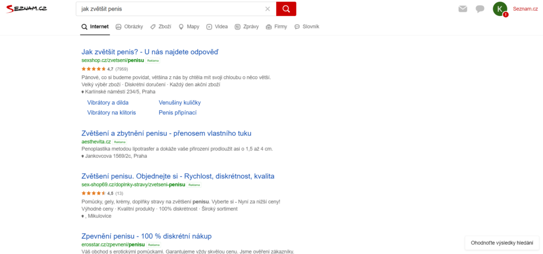Viewport: 543px width, 254px height.
Task: Clear the search field with the X icon
Action: 267,9
